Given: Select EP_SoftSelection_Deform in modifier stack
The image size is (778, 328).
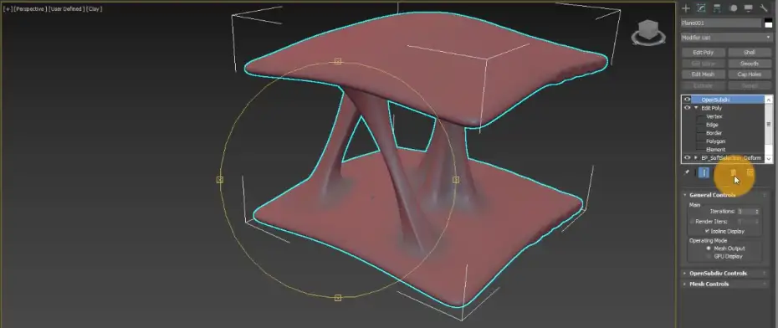Looking at the screenshot, I should pos(731,158).
